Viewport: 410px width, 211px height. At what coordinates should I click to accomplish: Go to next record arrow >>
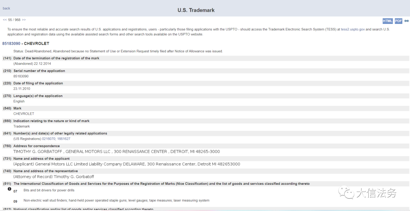click(x=24, y=20)
